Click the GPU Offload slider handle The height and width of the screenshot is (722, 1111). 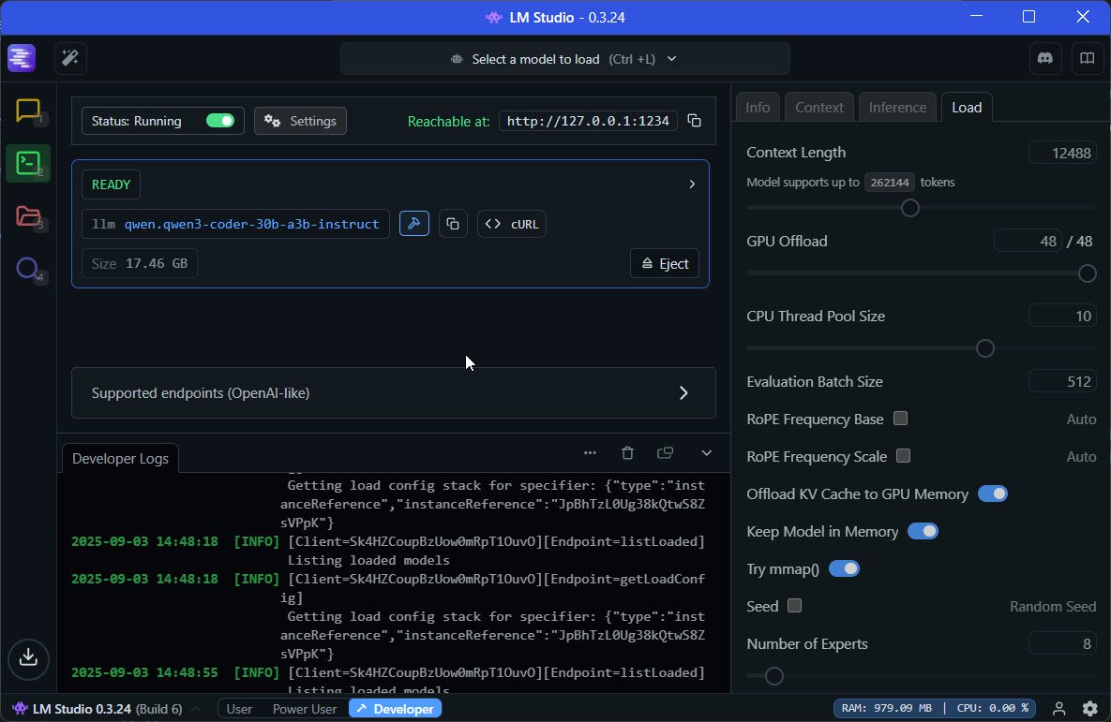1087,273
